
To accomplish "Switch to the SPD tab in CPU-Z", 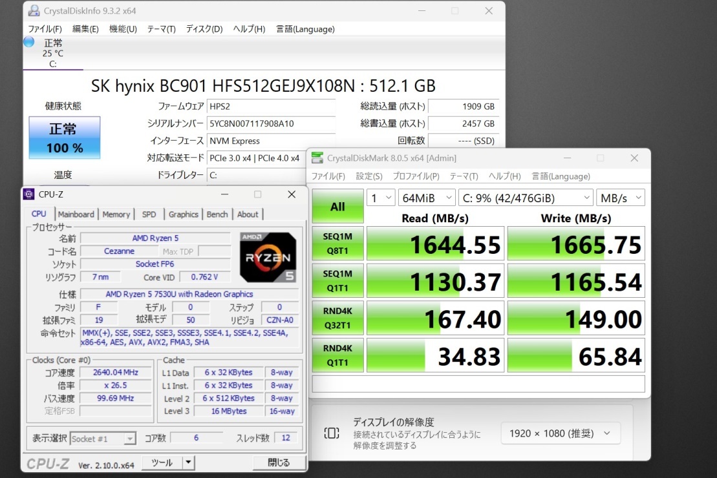I will pyautogui.click(x=149, y=214).
